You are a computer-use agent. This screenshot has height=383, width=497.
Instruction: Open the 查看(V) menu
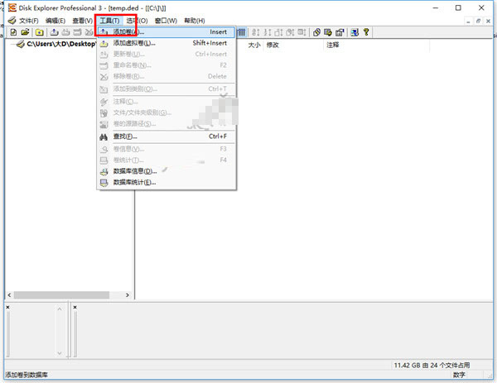(x=82, y=21)
